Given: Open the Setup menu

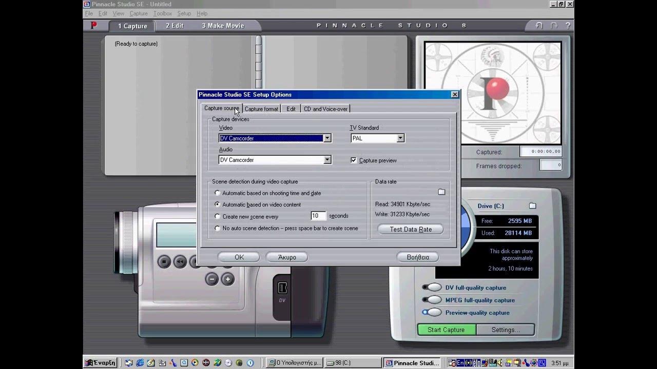Looking at the screenshot, I should (184, 13).
